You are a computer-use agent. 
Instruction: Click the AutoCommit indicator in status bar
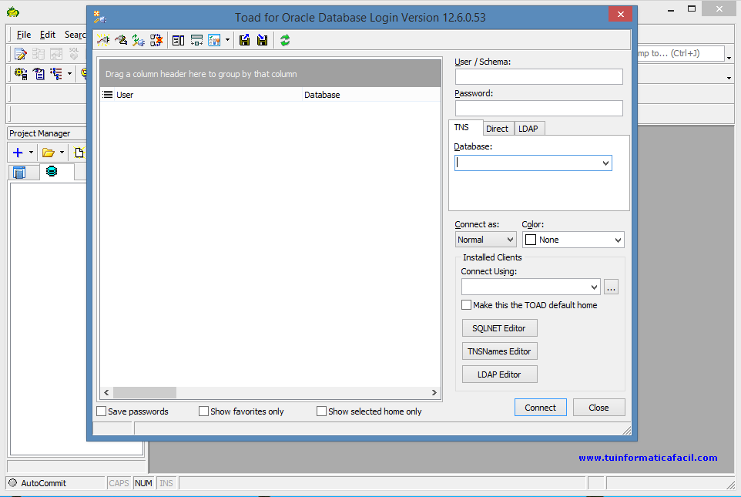(38, 483)
